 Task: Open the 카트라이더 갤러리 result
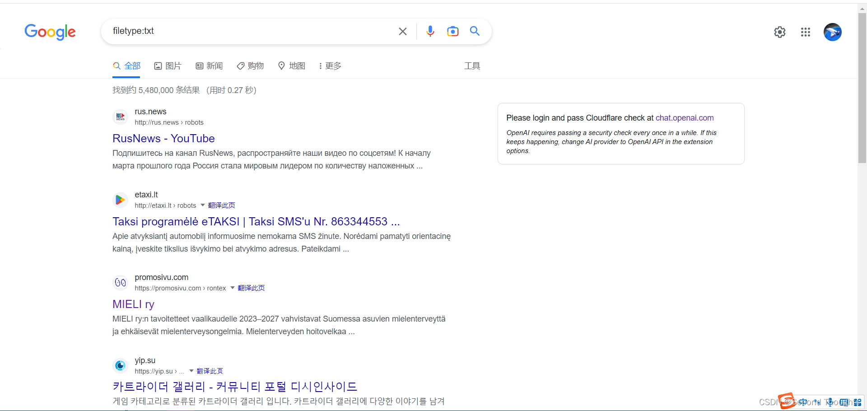click(235, 387)
